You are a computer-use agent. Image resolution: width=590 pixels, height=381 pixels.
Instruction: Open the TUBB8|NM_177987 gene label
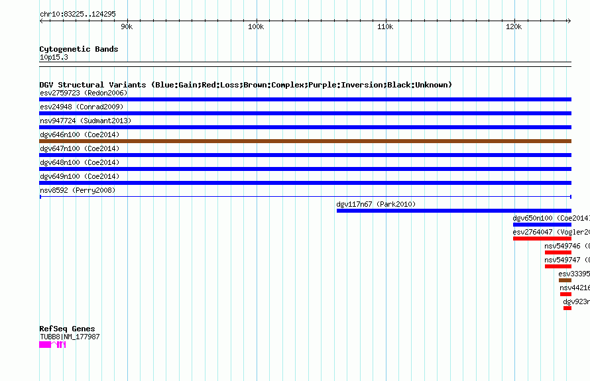pyautogui.click(x=70, y=337)
